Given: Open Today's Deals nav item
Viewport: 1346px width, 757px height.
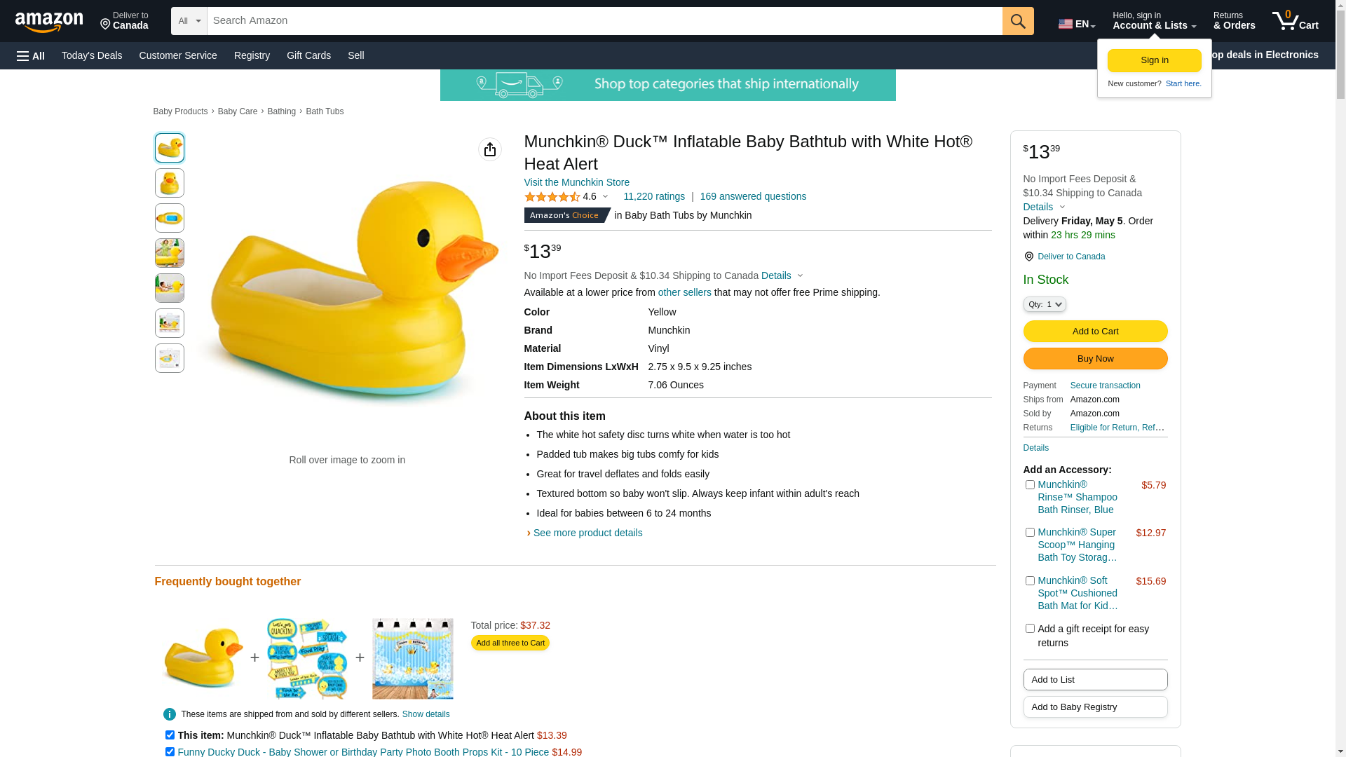Looking at the screenshot, I should click(x=92, y=55).
